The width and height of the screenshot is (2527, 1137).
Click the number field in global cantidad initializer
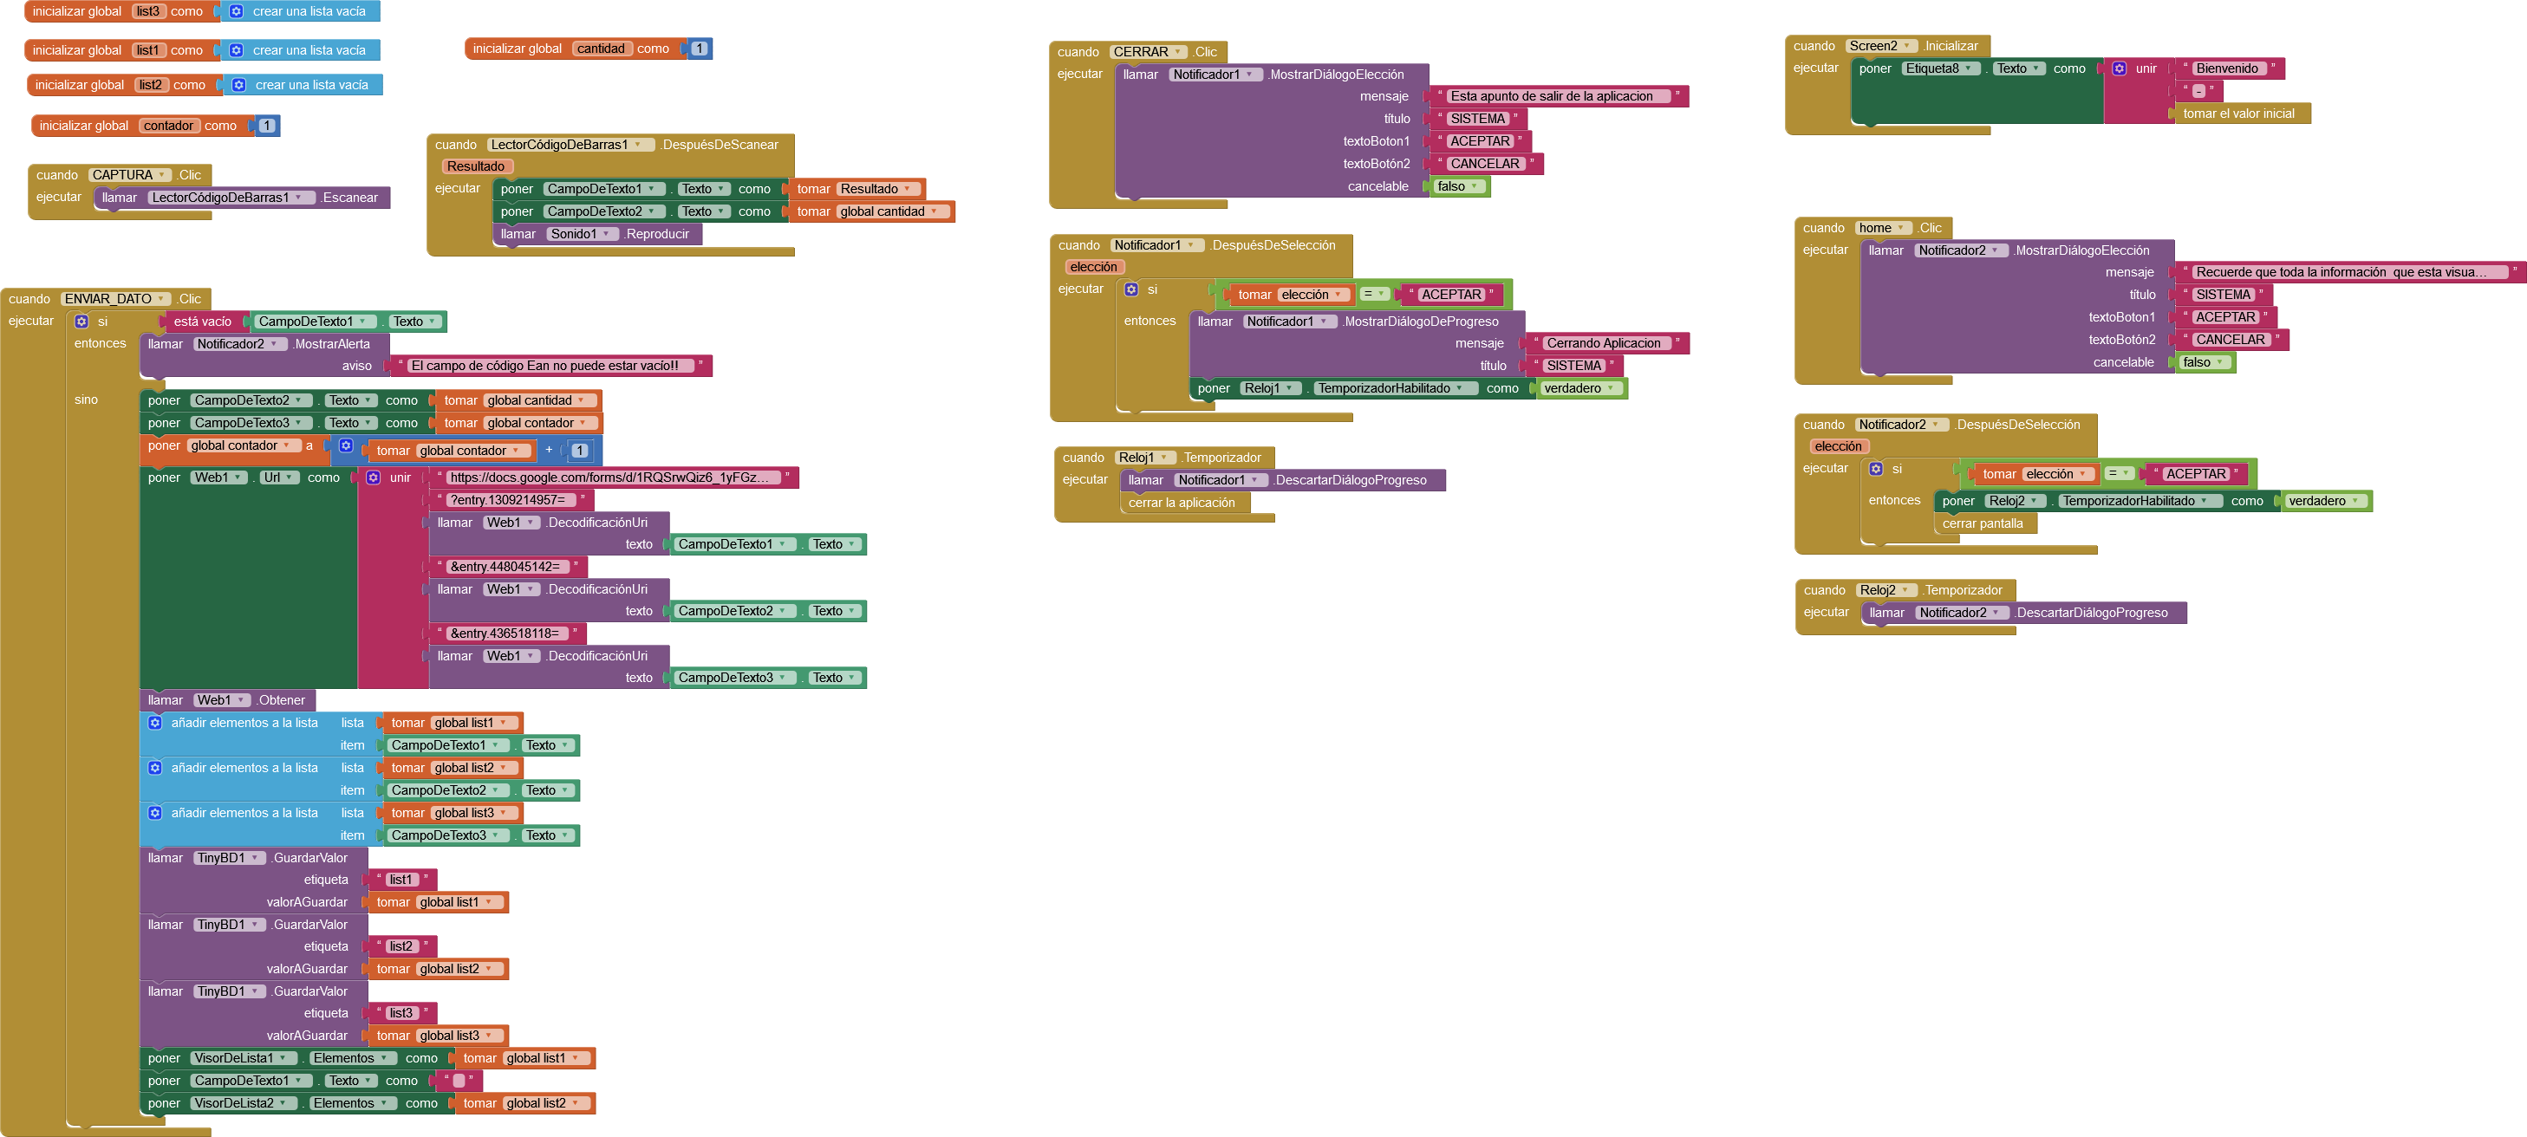coord(699,49)
